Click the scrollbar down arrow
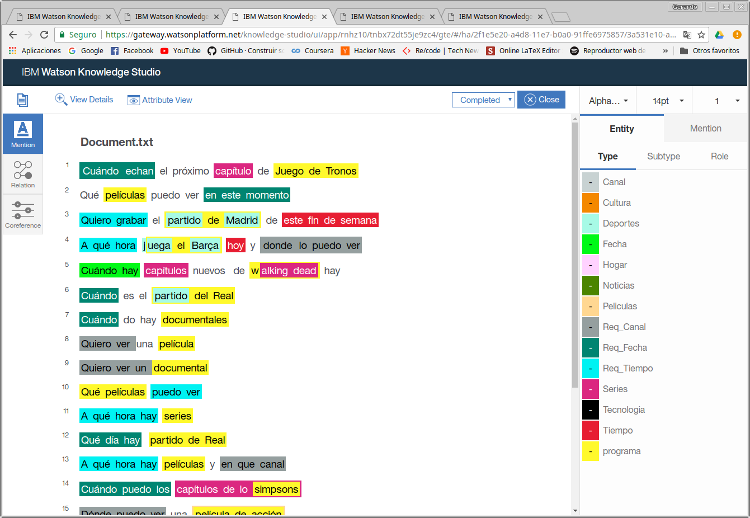This screenshot has width=750, height=518. 575,511
